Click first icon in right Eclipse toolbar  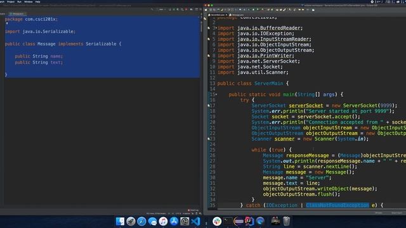pyautogui.click(x=206, y=10)
